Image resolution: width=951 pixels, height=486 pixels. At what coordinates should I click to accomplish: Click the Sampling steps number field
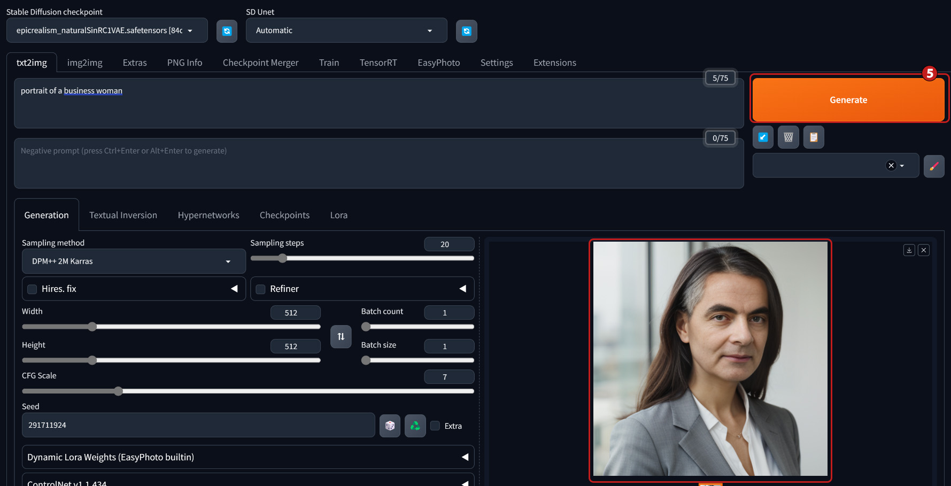449,244
